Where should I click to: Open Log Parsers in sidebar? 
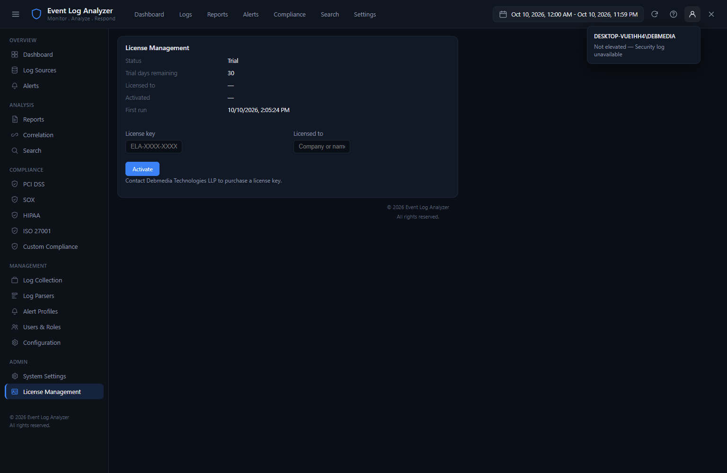click(x=54, y=296)
